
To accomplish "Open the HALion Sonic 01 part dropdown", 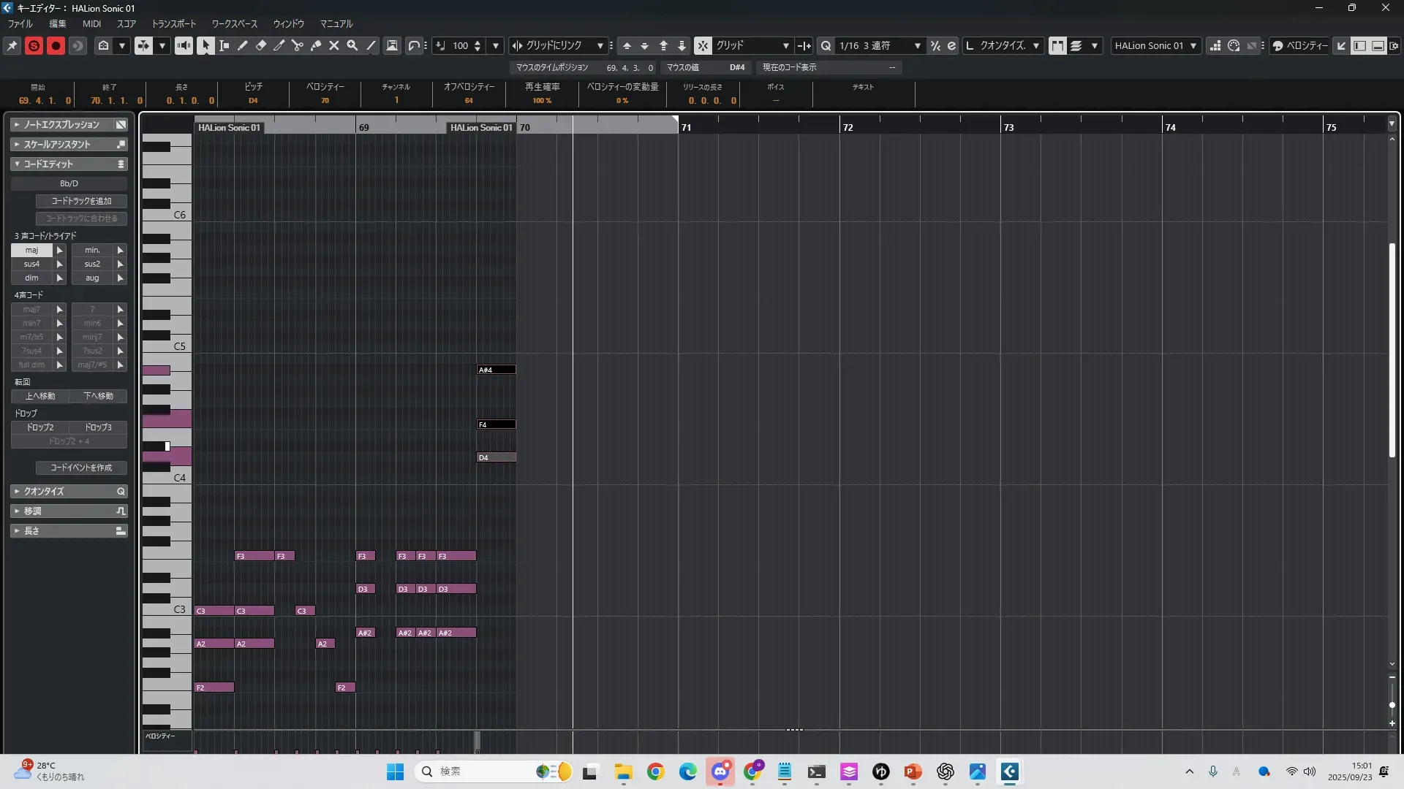I will tap(1193, 45).
